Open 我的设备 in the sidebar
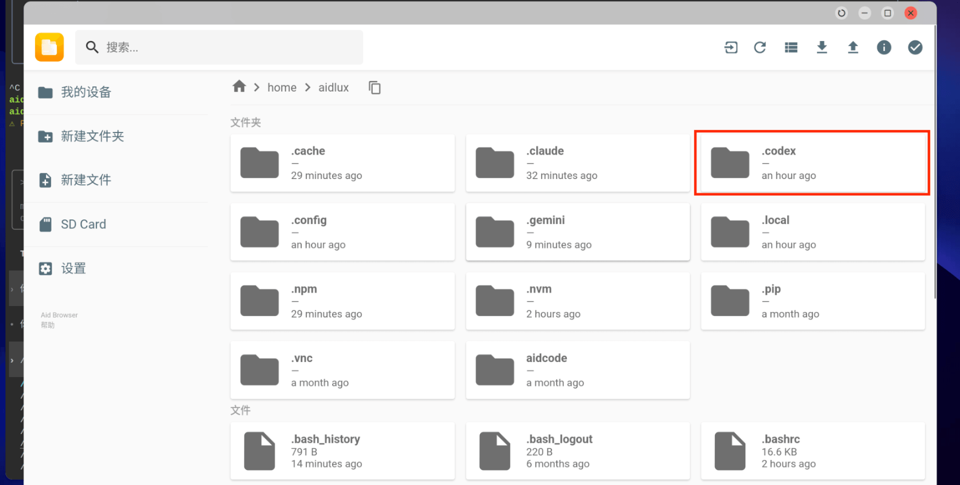This screenshot has height=485, width=960. click(x=86, y=92)
